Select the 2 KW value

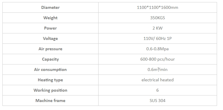(x=157, y=28)
